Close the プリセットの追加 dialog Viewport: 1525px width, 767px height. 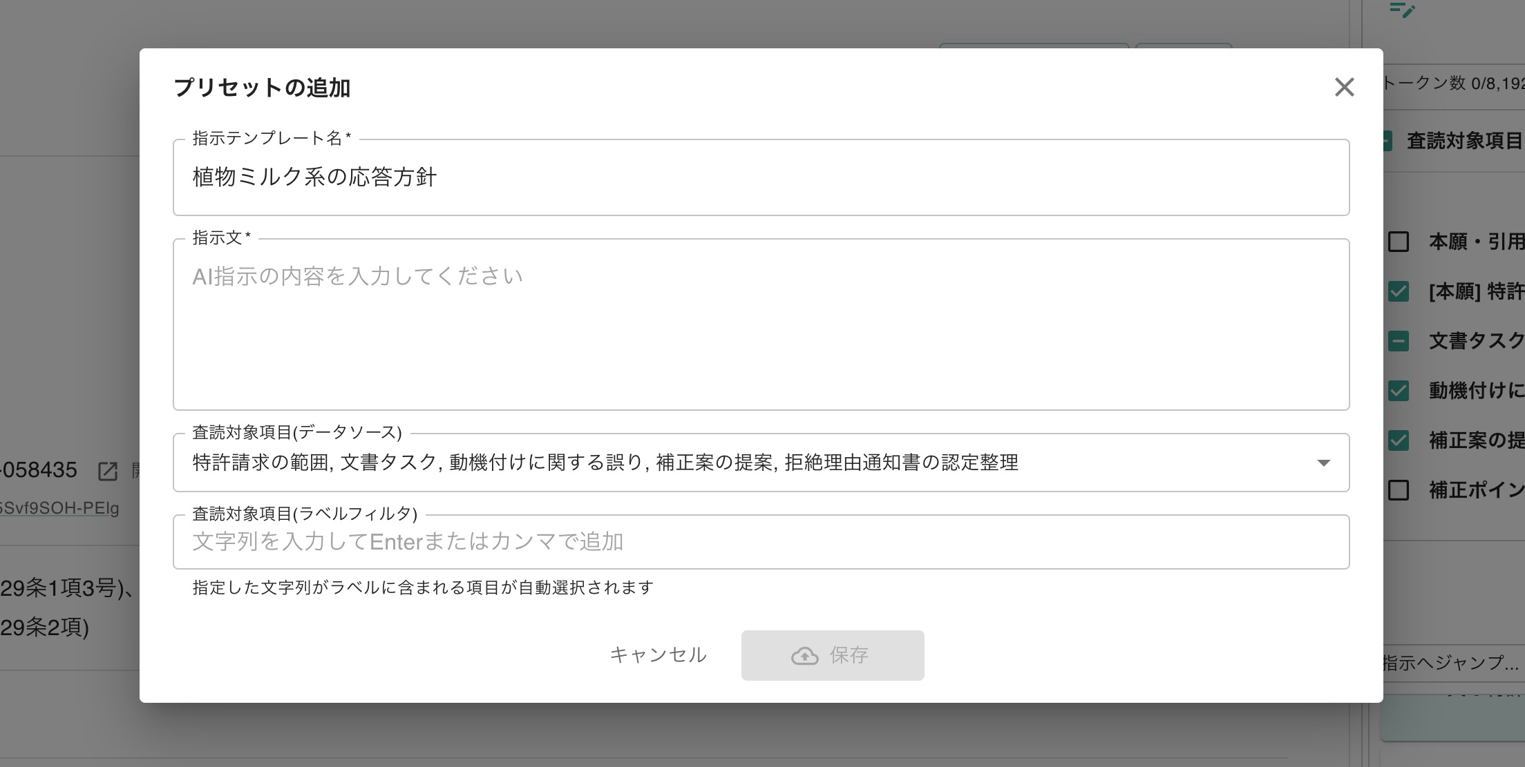coord(1344,87)
